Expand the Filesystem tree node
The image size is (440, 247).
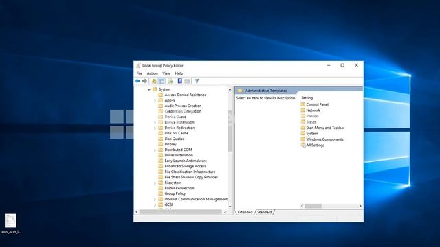coord(155,183)
